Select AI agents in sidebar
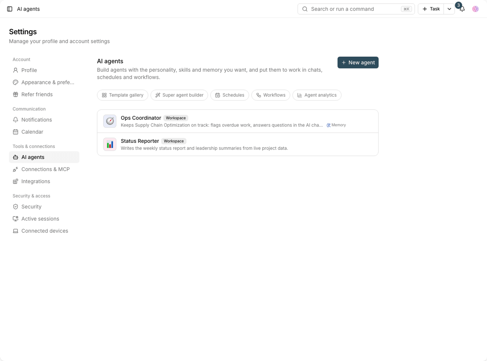The image size is (487, 361). 44,157
